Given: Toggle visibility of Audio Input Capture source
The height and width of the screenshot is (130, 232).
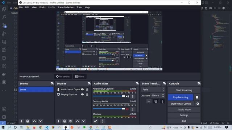Looking at the screenshot, I should click(82, 89).
